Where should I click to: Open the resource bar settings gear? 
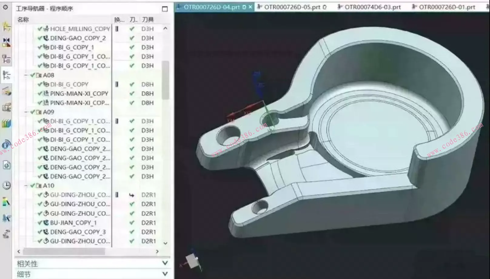(5, 7)
